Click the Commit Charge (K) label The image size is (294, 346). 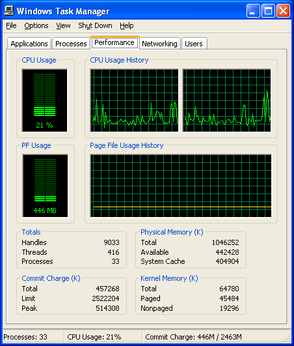point(51,278)
